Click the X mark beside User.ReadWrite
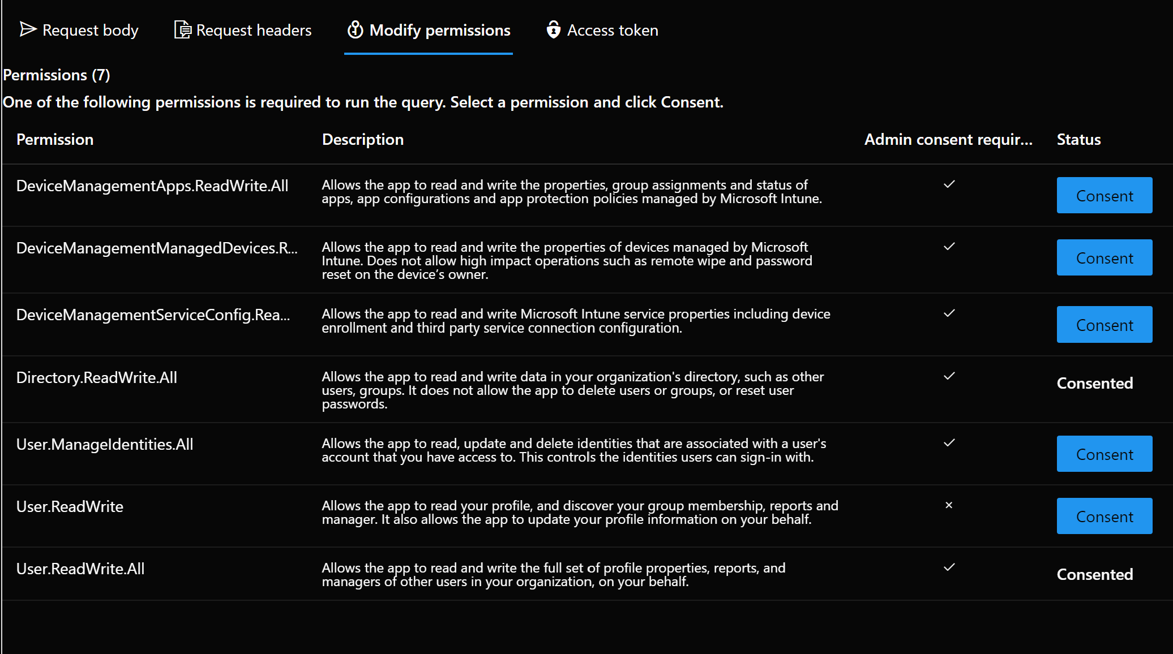The height and width of the screenshot is (654, 1173). pos(949,505)
